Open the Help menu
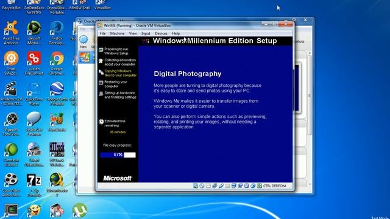This screenshot has width=390, height=219. click(x=176, y=33)
